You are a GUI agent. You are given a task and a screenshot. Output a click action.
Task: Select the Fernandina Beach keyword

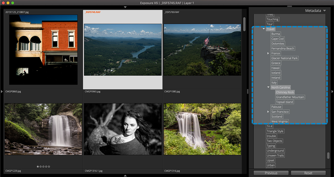283,48
